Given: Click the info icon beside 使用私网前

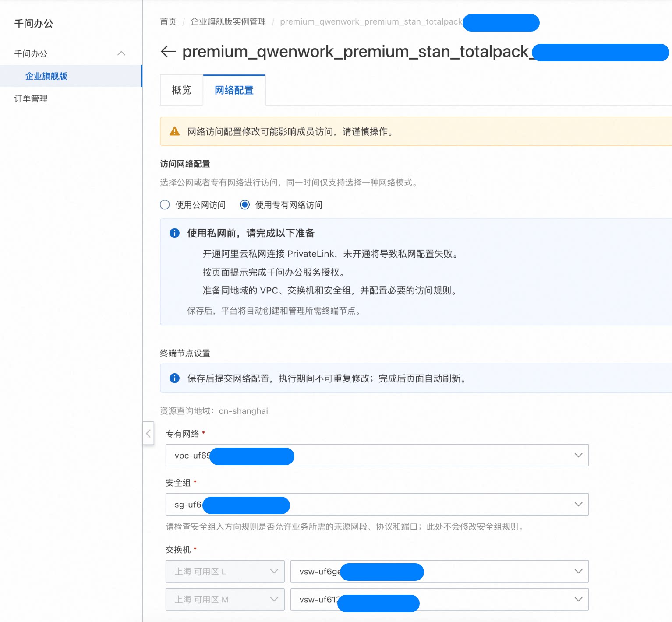Looking at the screenshot, I should [x=174, y=233].
